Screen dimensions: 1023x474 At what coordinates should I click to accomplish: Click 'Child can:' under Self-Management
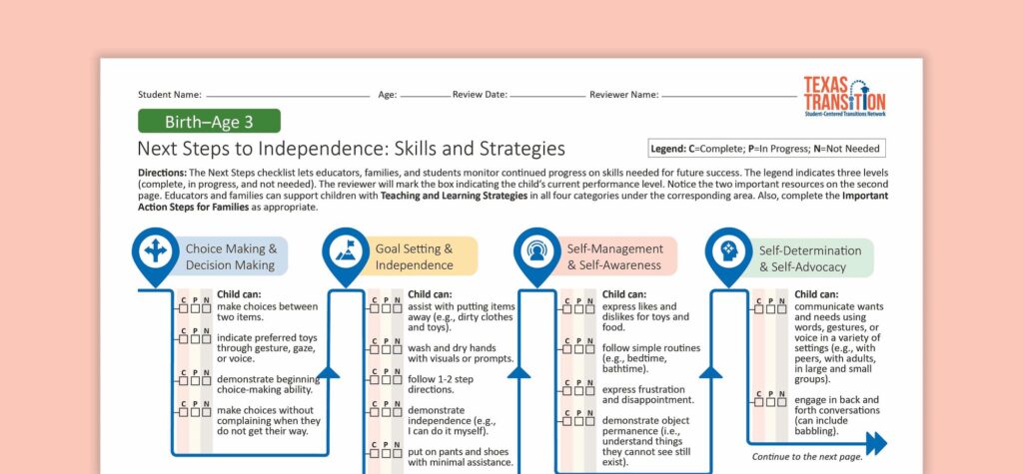pos(624,294)
